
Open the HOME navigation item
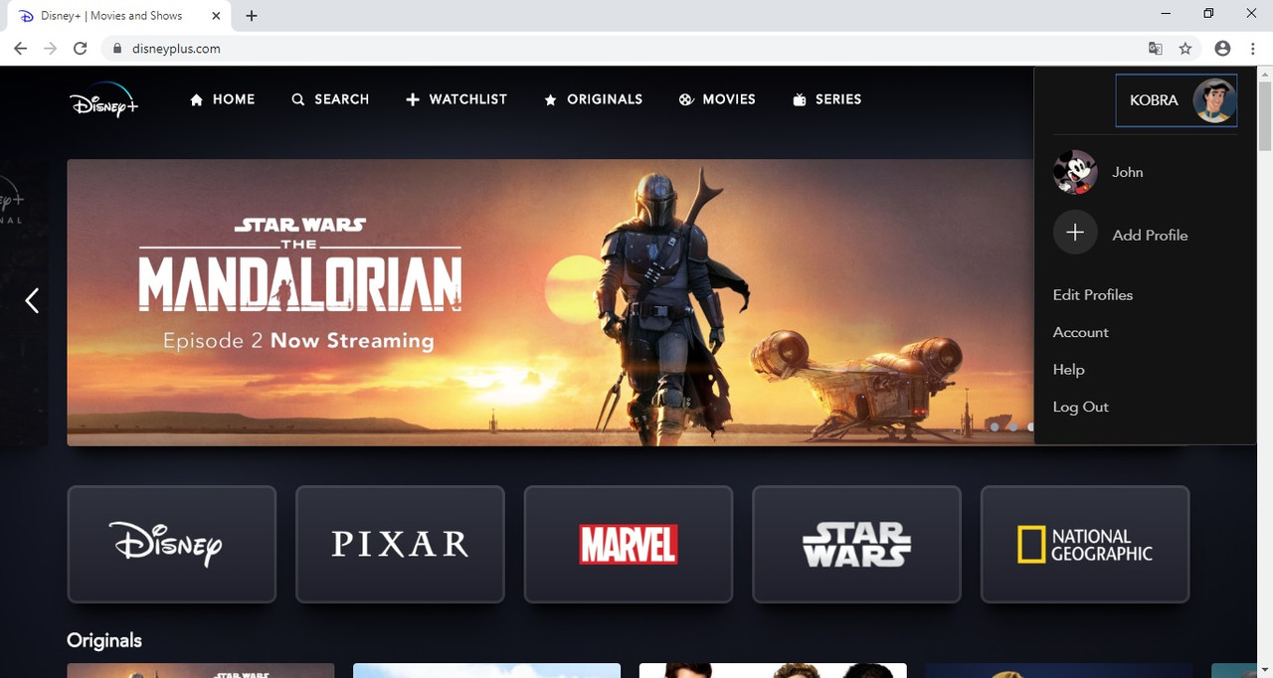[x=222, y=99]
